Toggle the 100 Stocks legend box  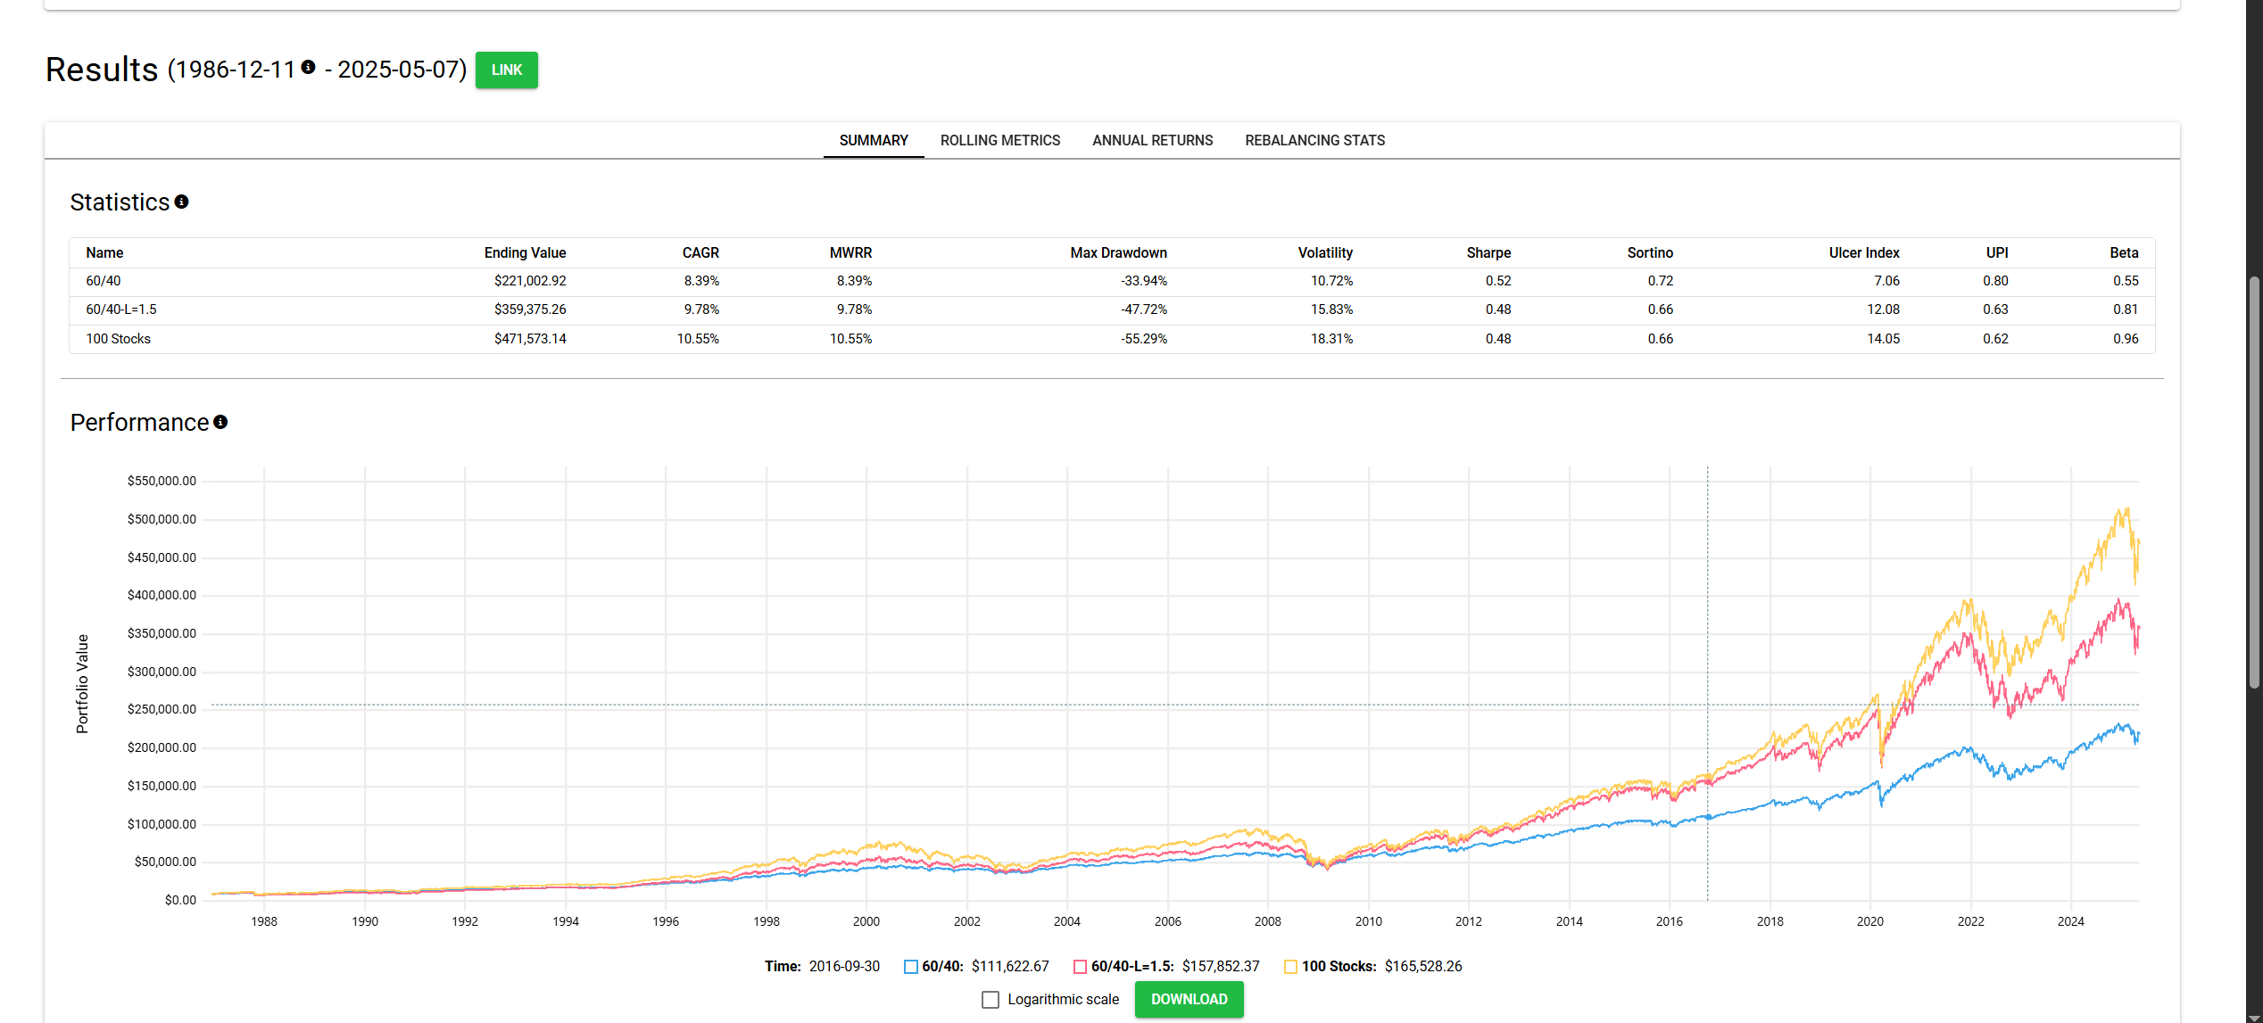pos(1290,967)
